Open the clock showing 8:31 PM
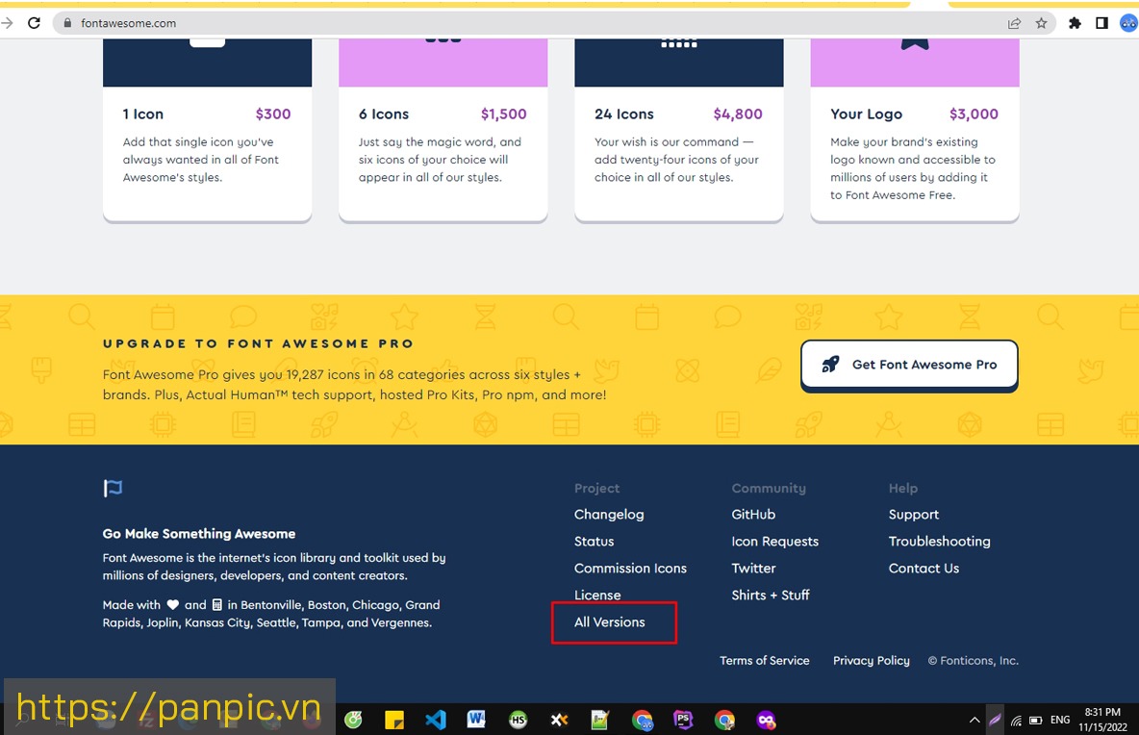This screenshot has width=1139, height=735. (x=1102, y=720)
